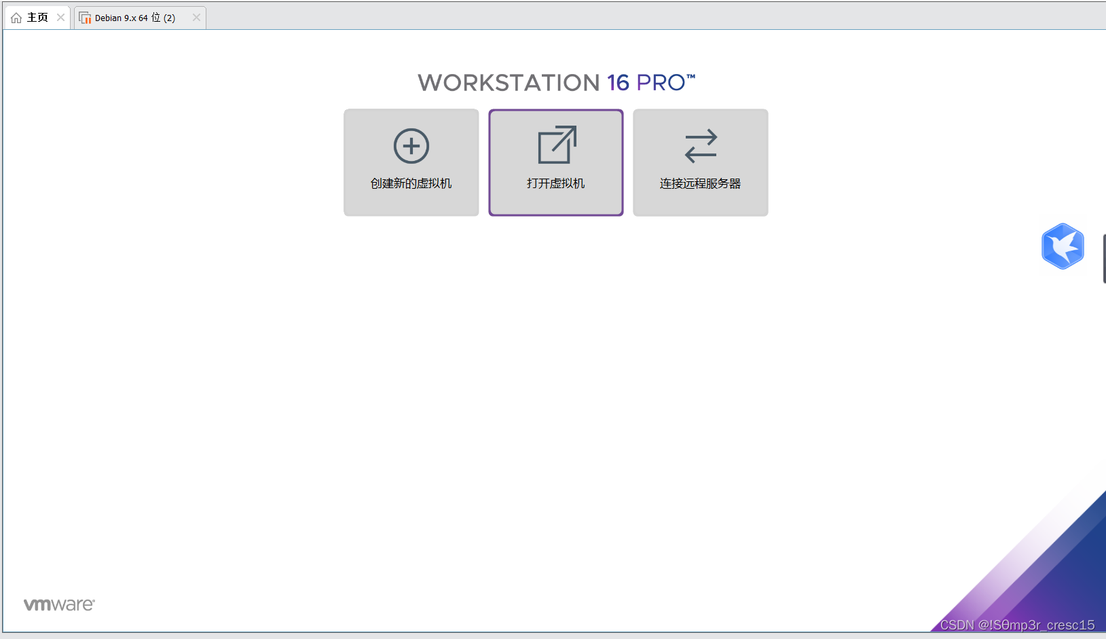Click the 创建新的虚拟机 tile

point(411,162)
